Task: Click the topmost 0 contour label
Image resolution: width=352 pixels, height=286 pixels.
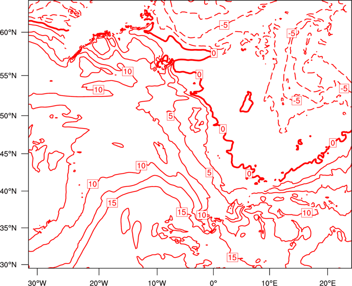Action: pos(214,53)
